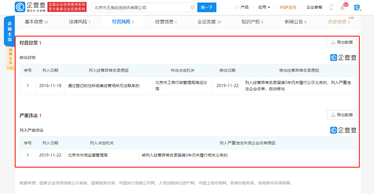The image size is (374, 194).
Task: Expand the 应用 dropdown
Action: click(264, 7)
